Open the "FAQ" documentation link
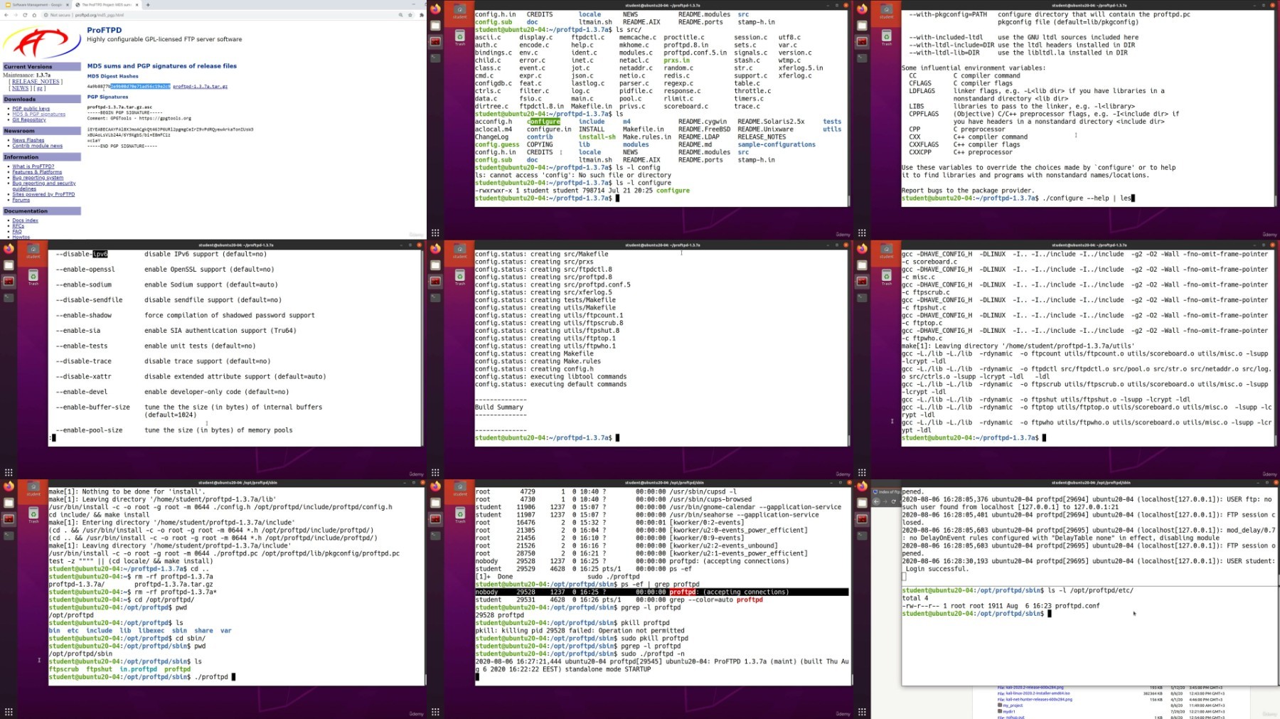This screenshot has width=1280, height=719. click(17, 232)
